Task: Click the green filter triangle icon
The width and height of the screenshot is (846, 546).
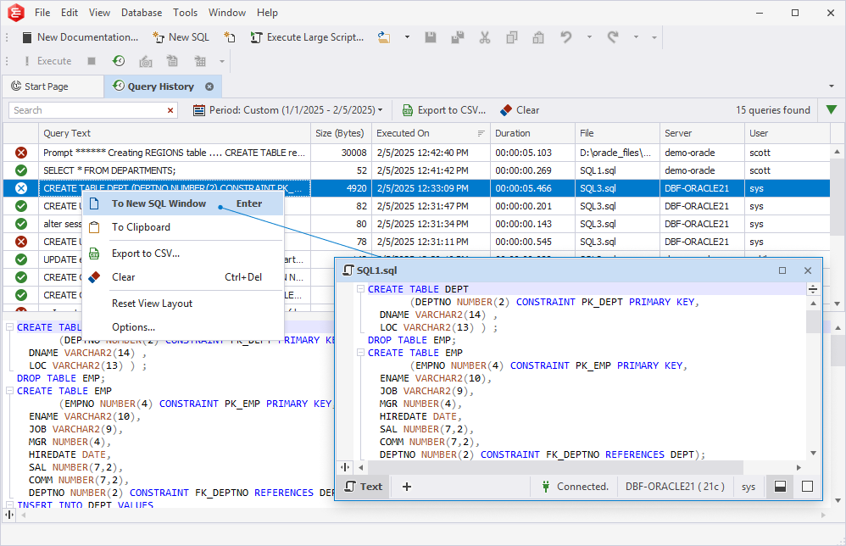Action: (x=832, y=110)
